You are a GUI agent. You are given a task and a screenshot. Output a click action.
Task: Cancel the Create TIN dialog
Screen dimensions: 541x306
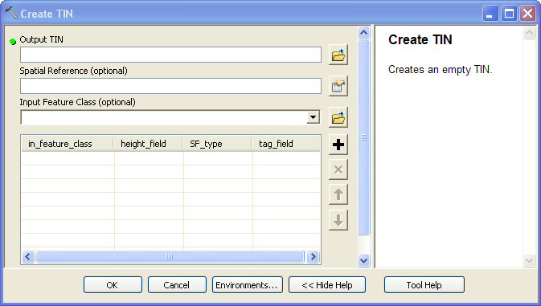click(x=177, y=285)
